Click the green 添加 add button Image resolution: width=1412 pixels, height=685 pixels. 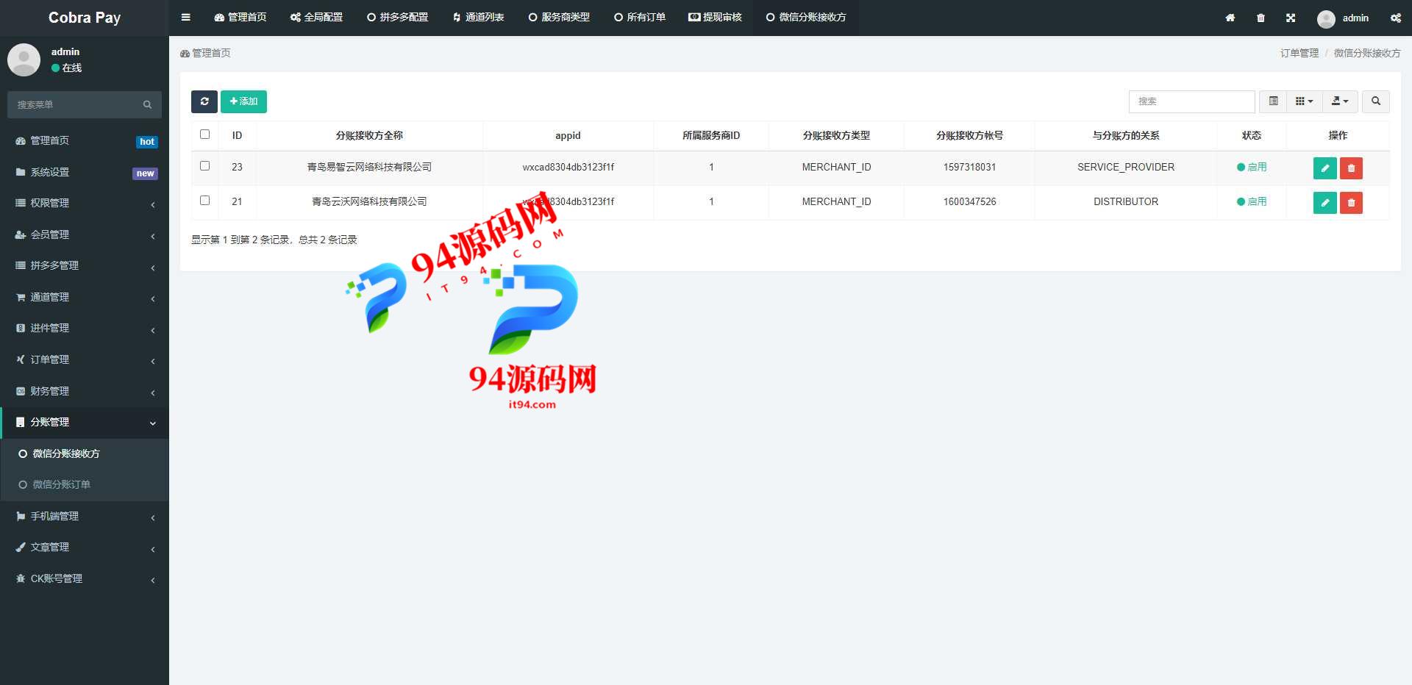(x=243, y=101)
